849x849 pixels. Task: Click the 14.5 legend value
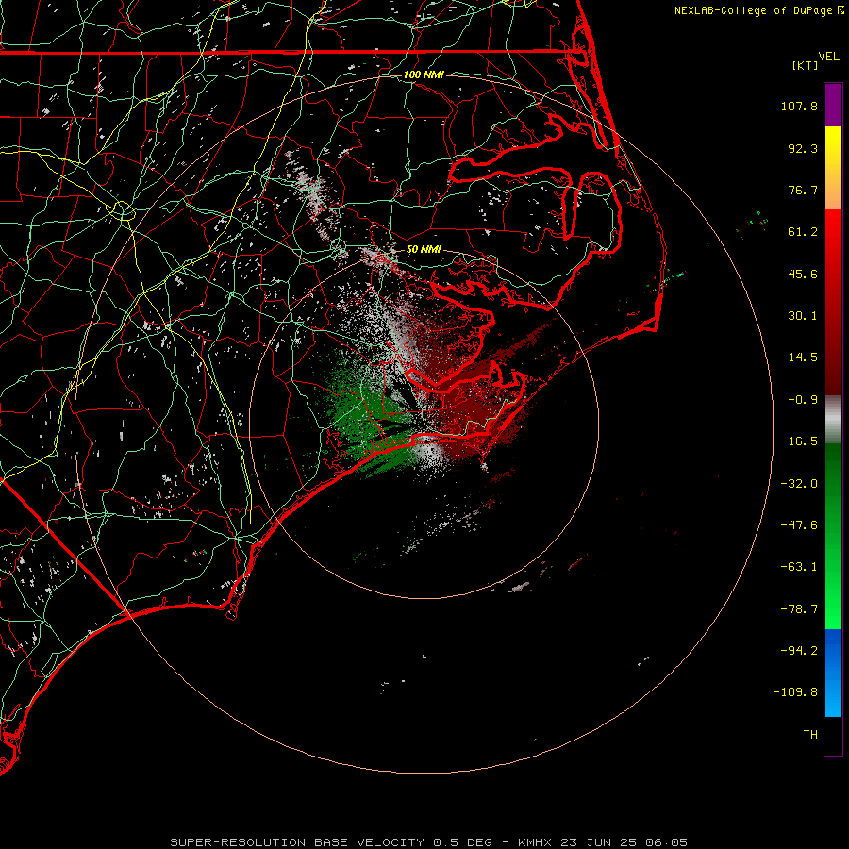(x=803, y=358)
